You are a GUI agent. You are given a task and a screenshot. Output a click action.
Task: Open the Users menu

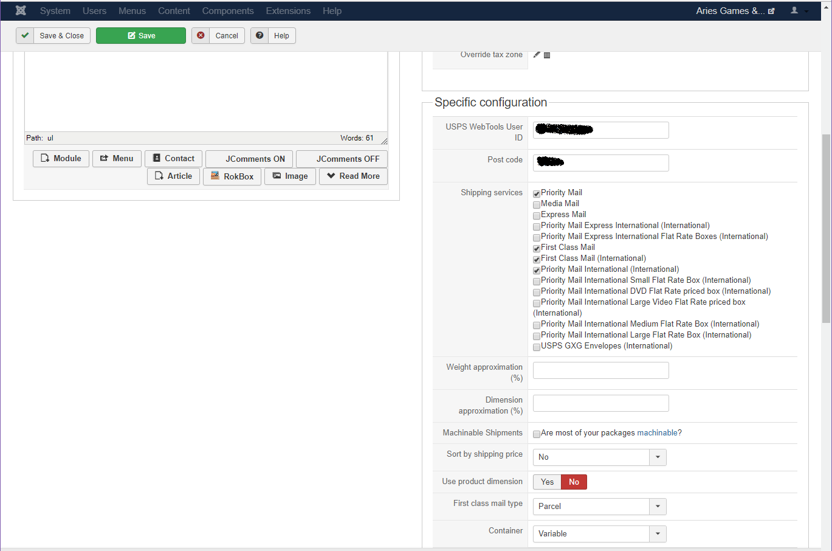tap(94, 11)
